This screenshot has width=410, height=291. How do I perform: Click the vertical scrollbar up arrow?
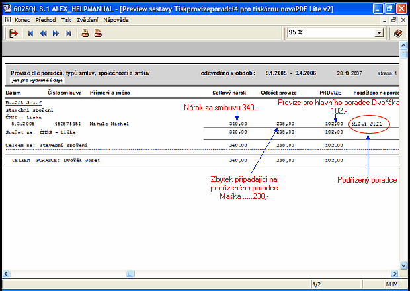pyautogui.click(x=404, y=49)
